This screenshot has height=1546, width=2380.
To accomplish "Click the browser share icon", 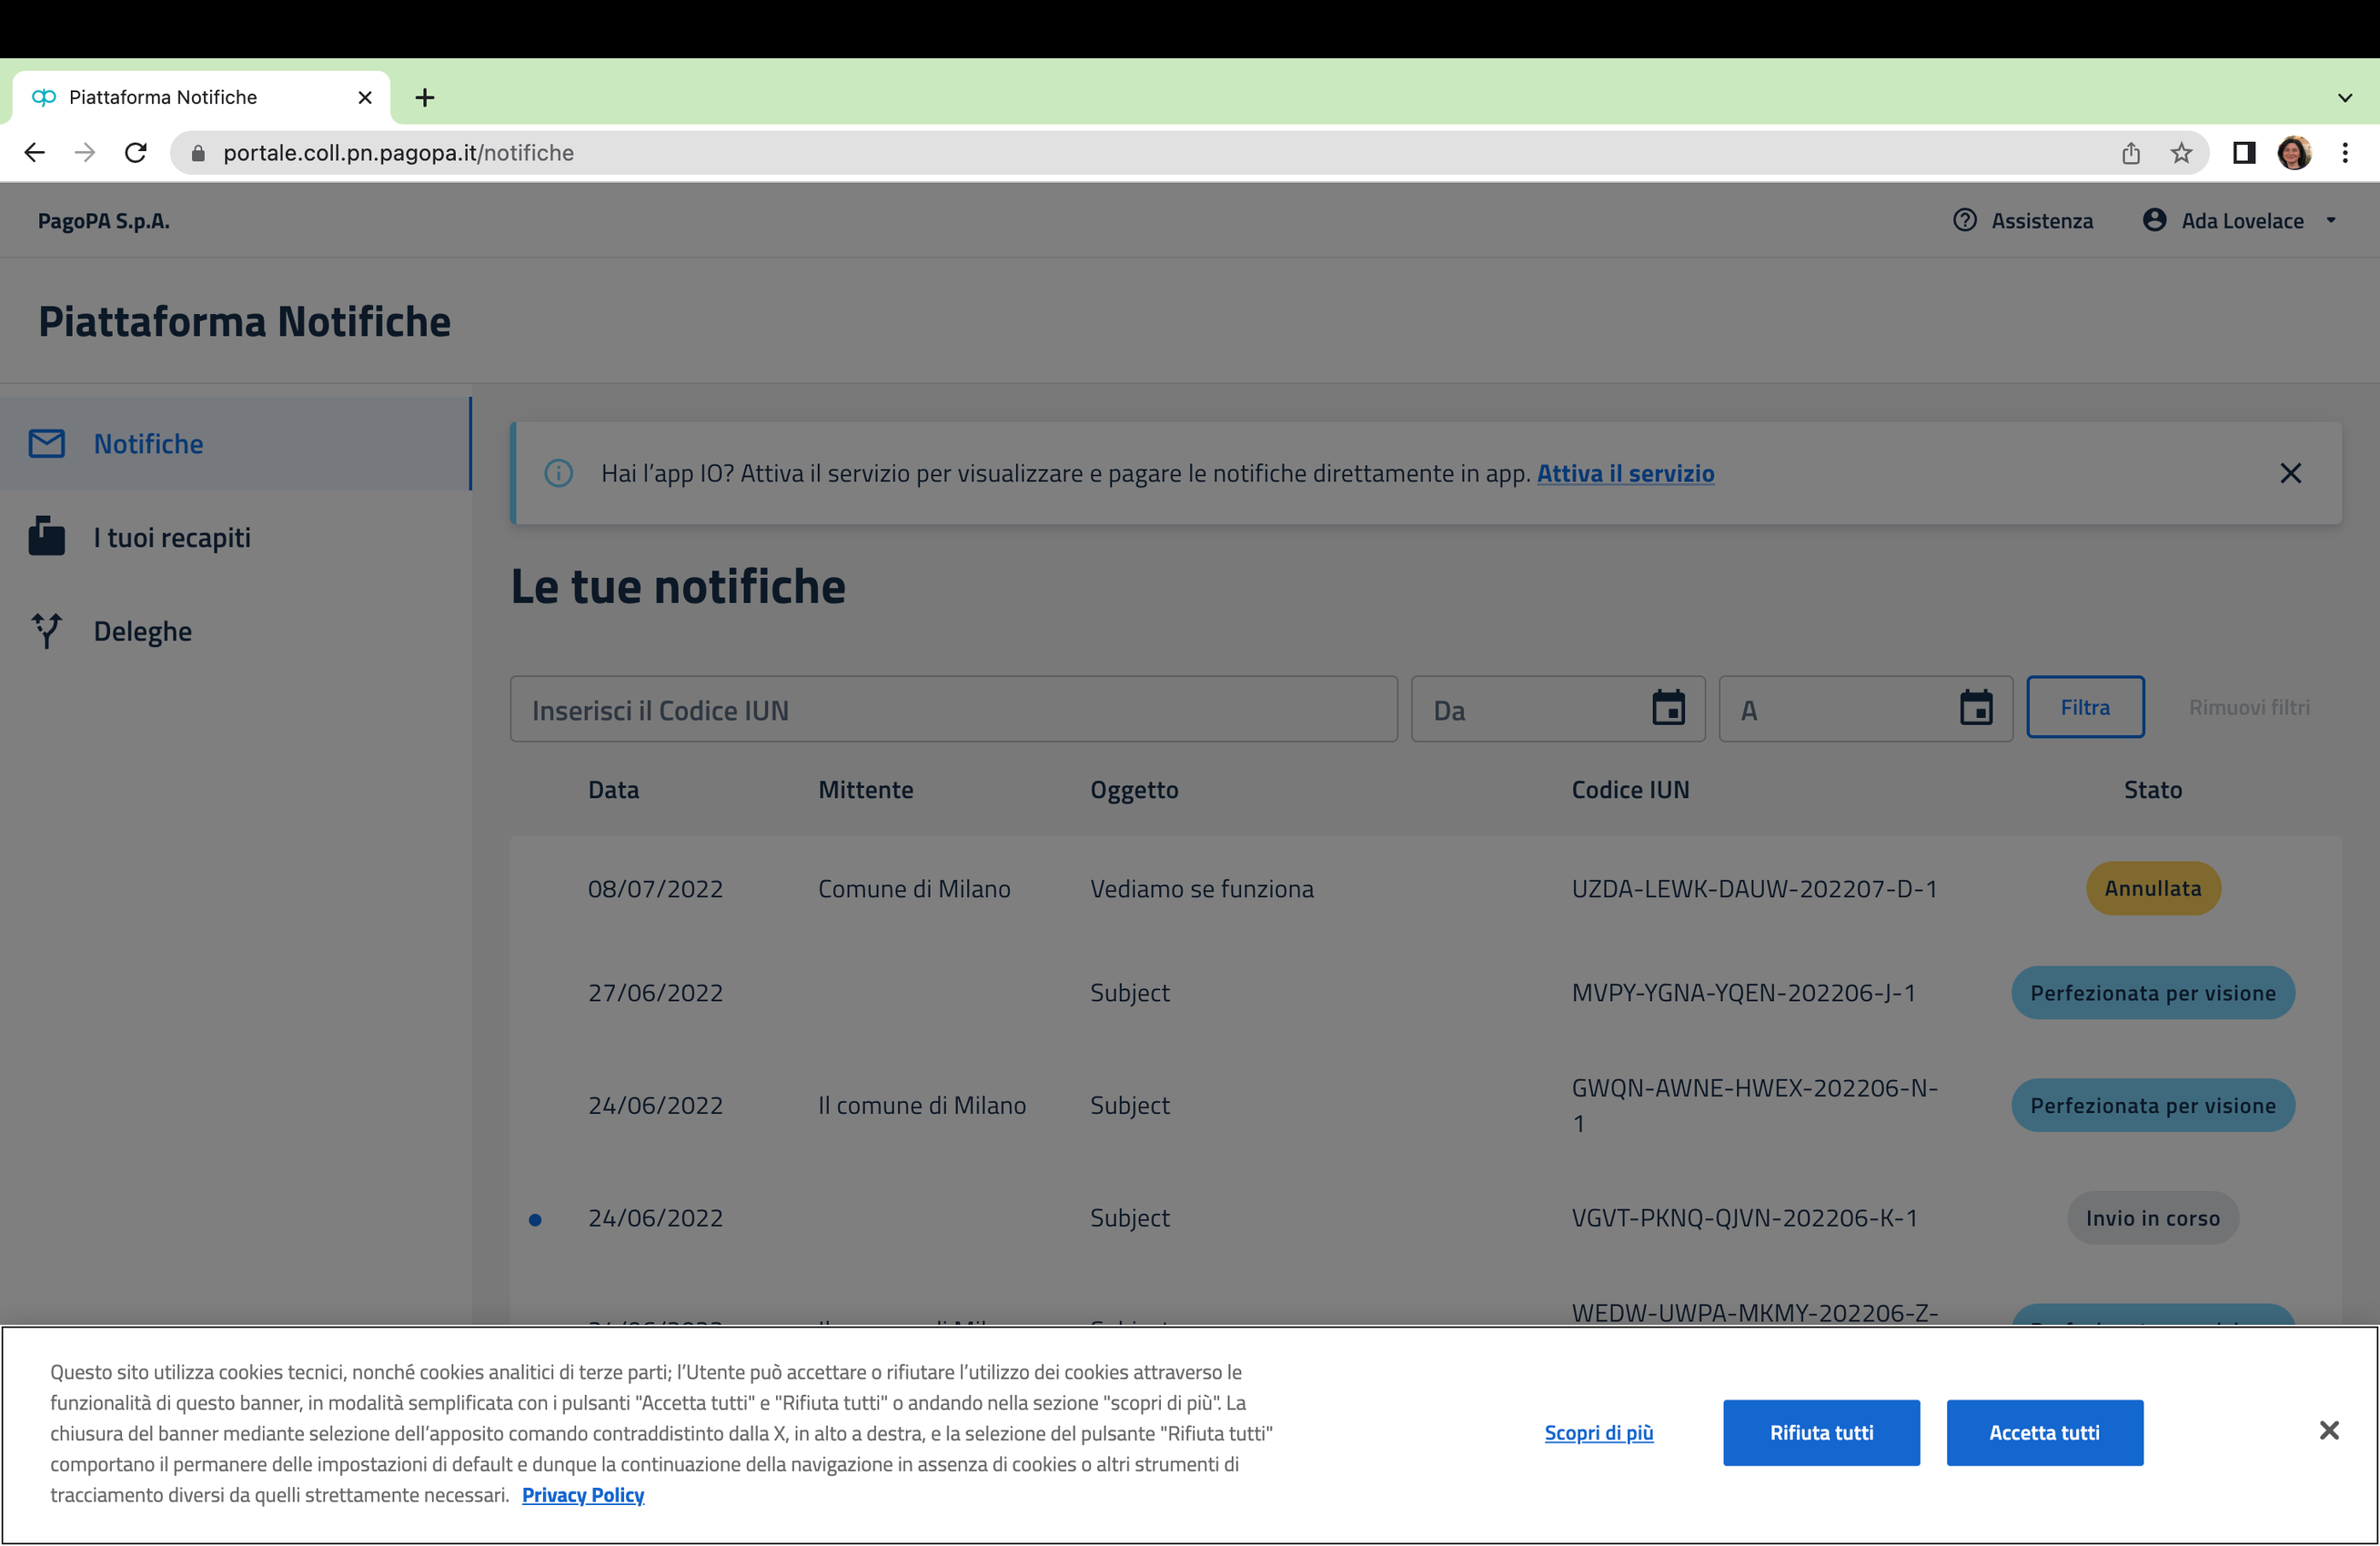I will coord(2130,153).
